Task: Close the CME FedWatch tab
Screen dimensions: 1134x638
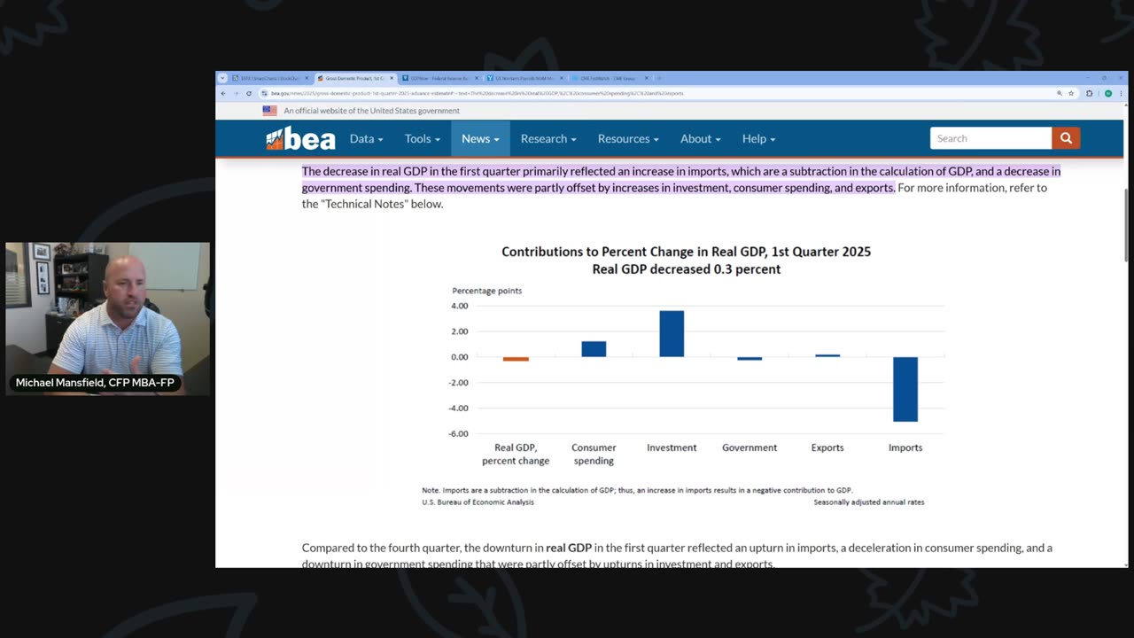Action: [x=647, y=78]
